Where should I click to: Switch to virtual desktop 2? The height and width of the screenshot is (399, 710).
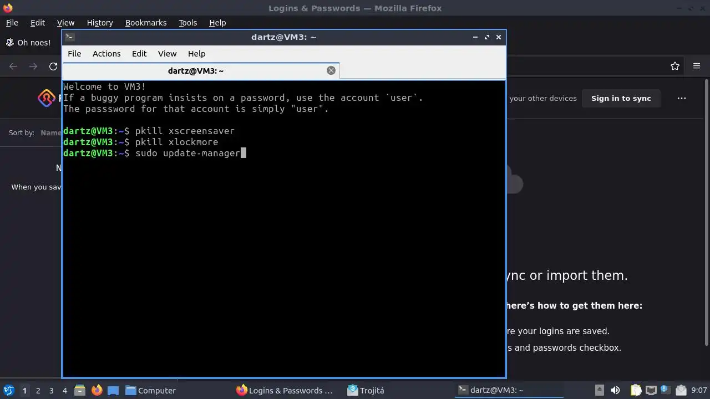[38, 391]
